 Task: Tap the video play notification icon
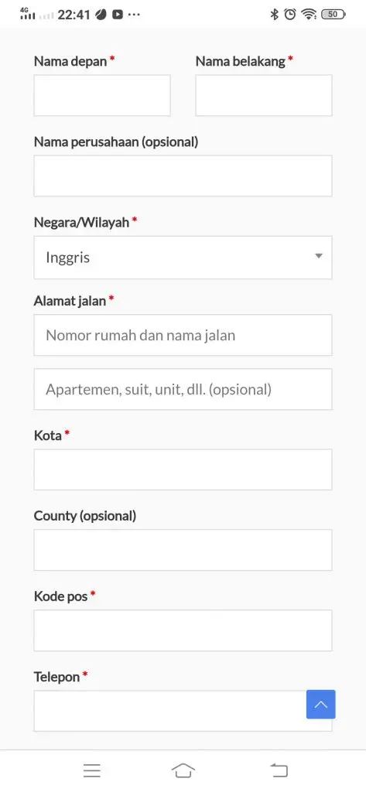click(118, 15)
